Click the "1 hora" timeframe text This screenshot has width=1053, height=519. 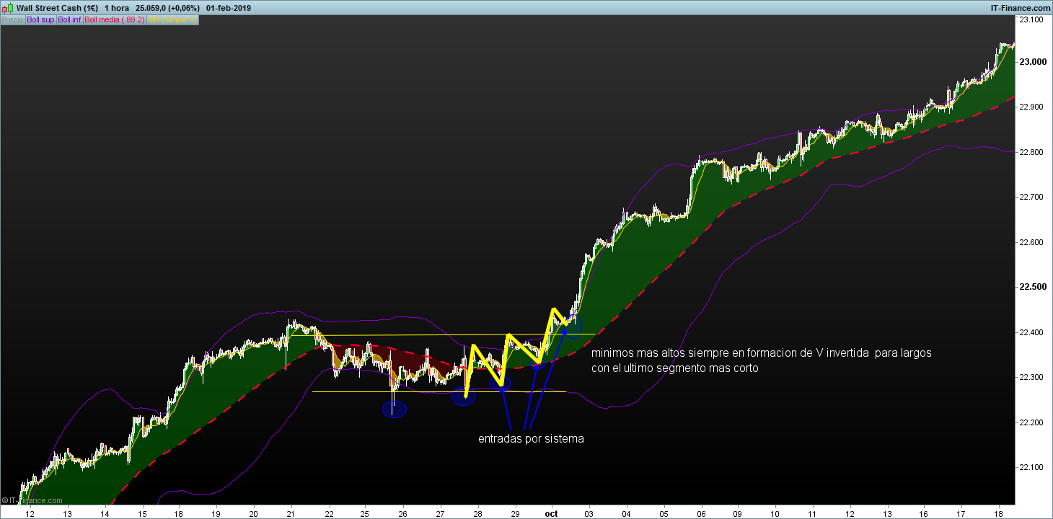coord(117,7)
